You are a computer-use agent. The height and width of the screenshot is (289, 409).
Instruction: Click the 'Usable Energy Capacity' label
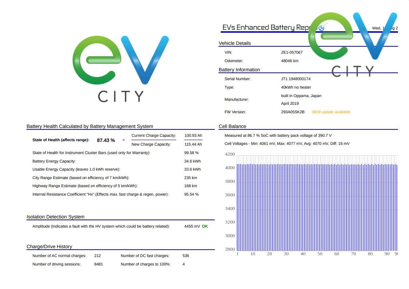76,169
